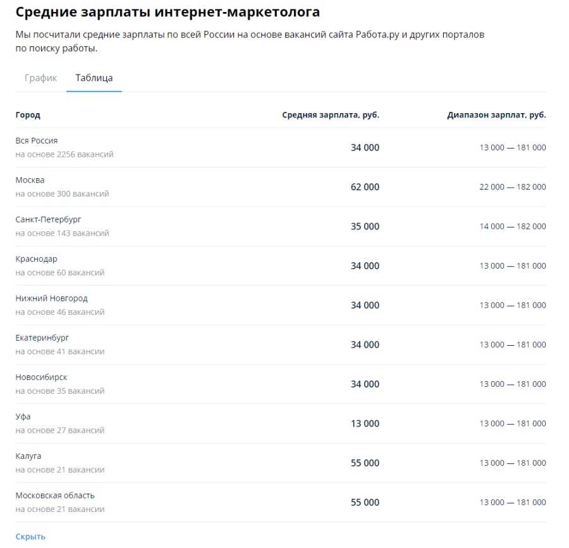Click the Уфа city name

click(23, 417)
